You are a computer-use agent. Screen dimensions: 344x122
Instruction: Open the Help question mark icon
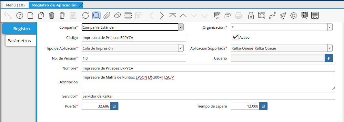(x=20, y=15)
